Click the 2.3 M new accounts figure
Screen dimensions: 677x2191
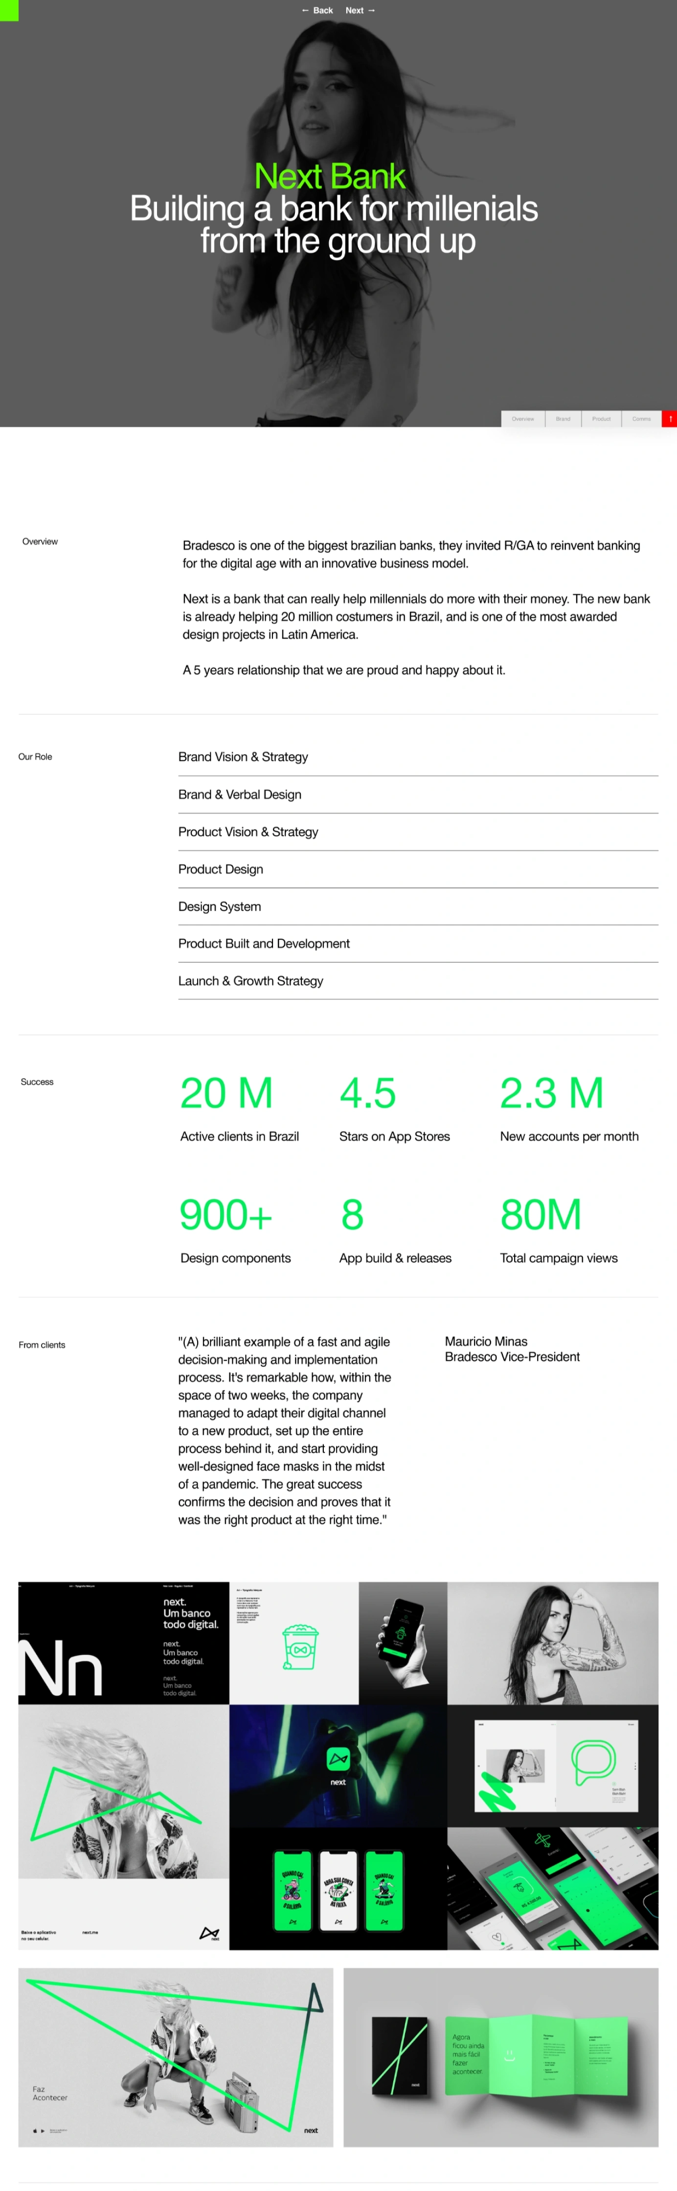(x=552, y=1094)
